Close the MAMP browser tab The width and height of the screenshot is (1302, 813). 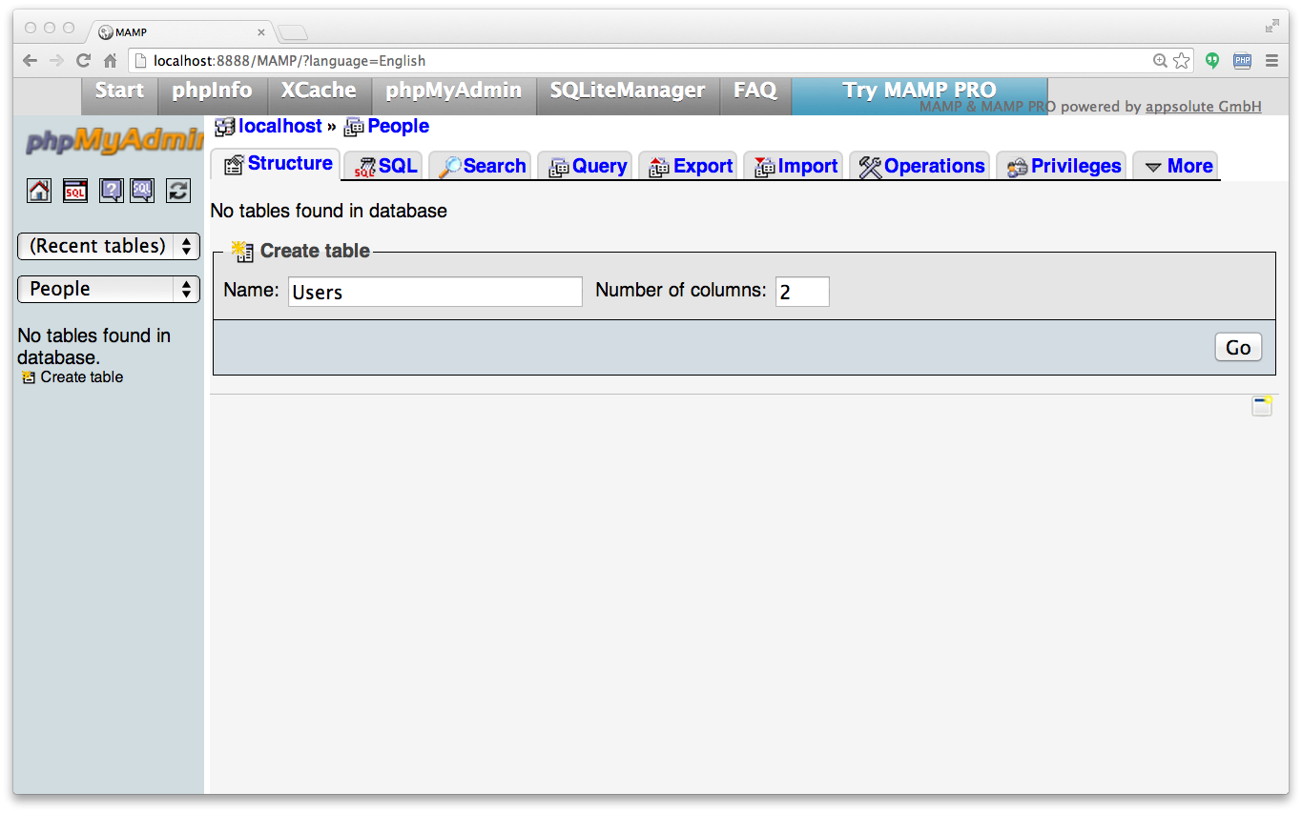coord(261,32)
